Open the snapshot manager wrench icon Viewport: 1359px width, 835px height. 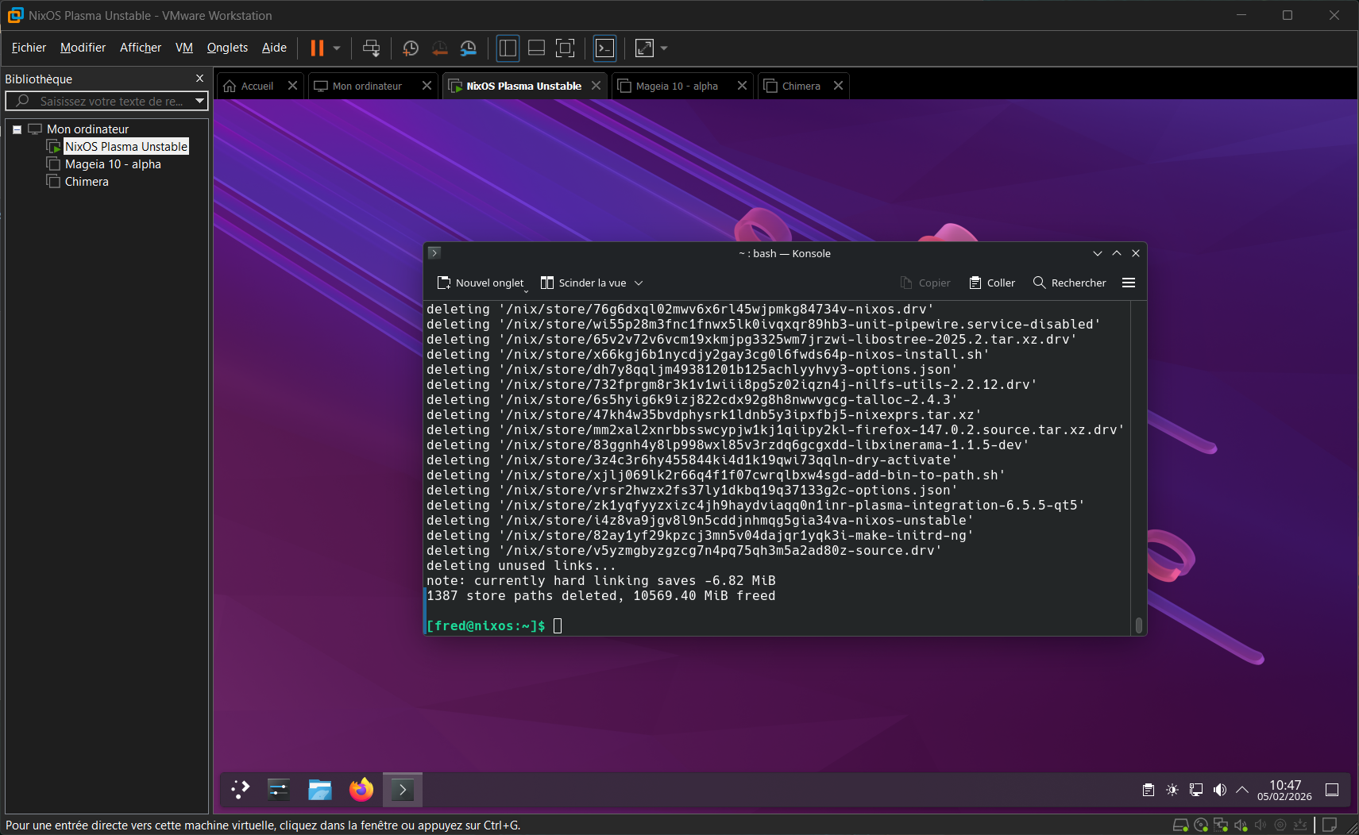point(469,48)
